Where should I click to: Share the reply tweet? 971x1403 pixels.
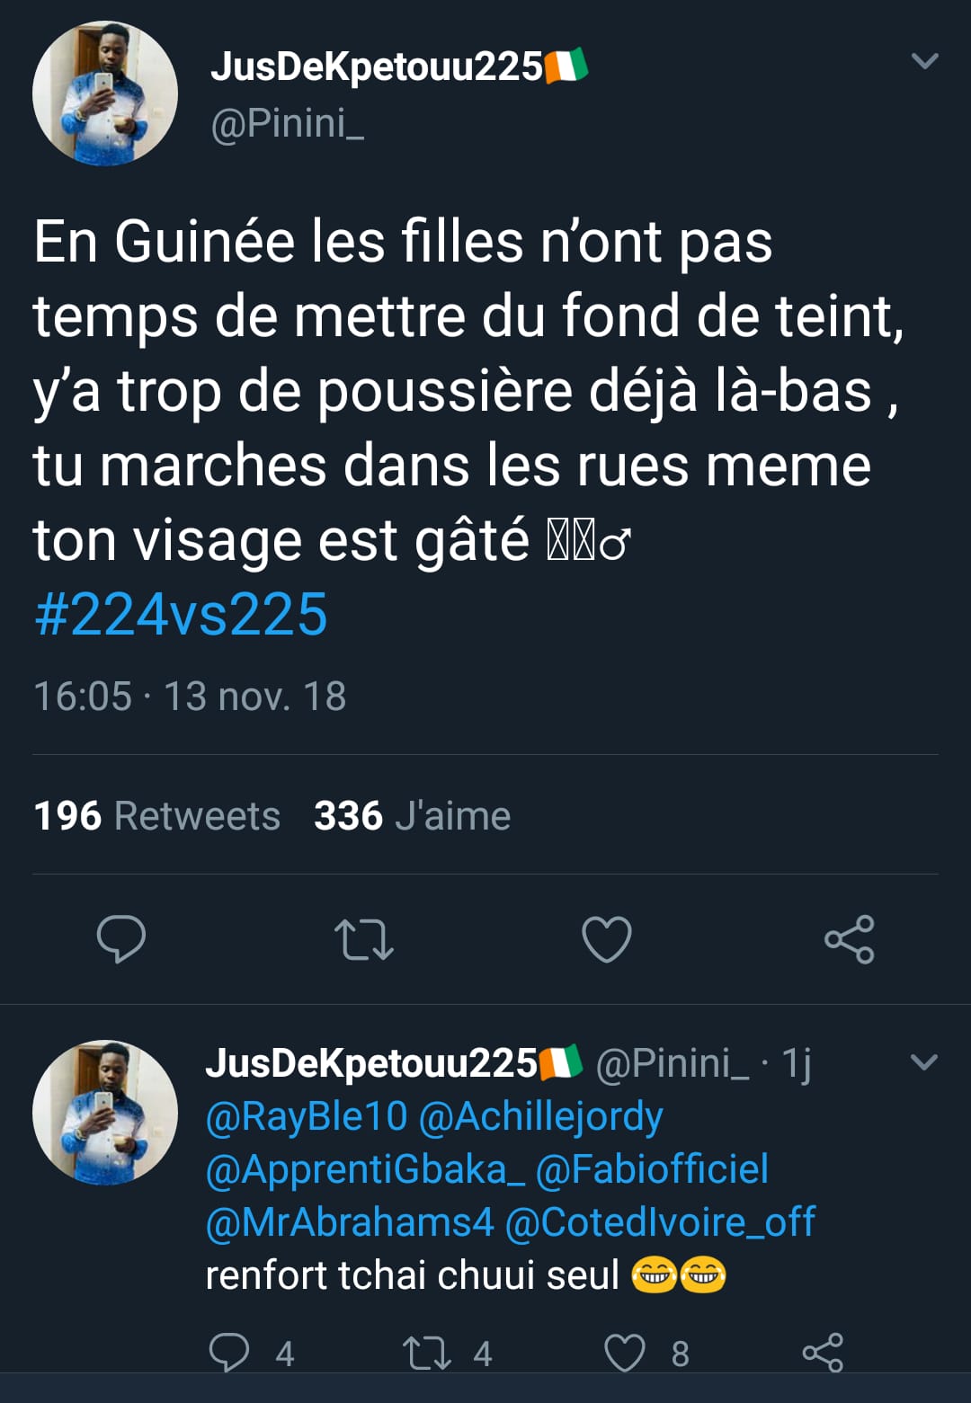tap(823, 1353)
